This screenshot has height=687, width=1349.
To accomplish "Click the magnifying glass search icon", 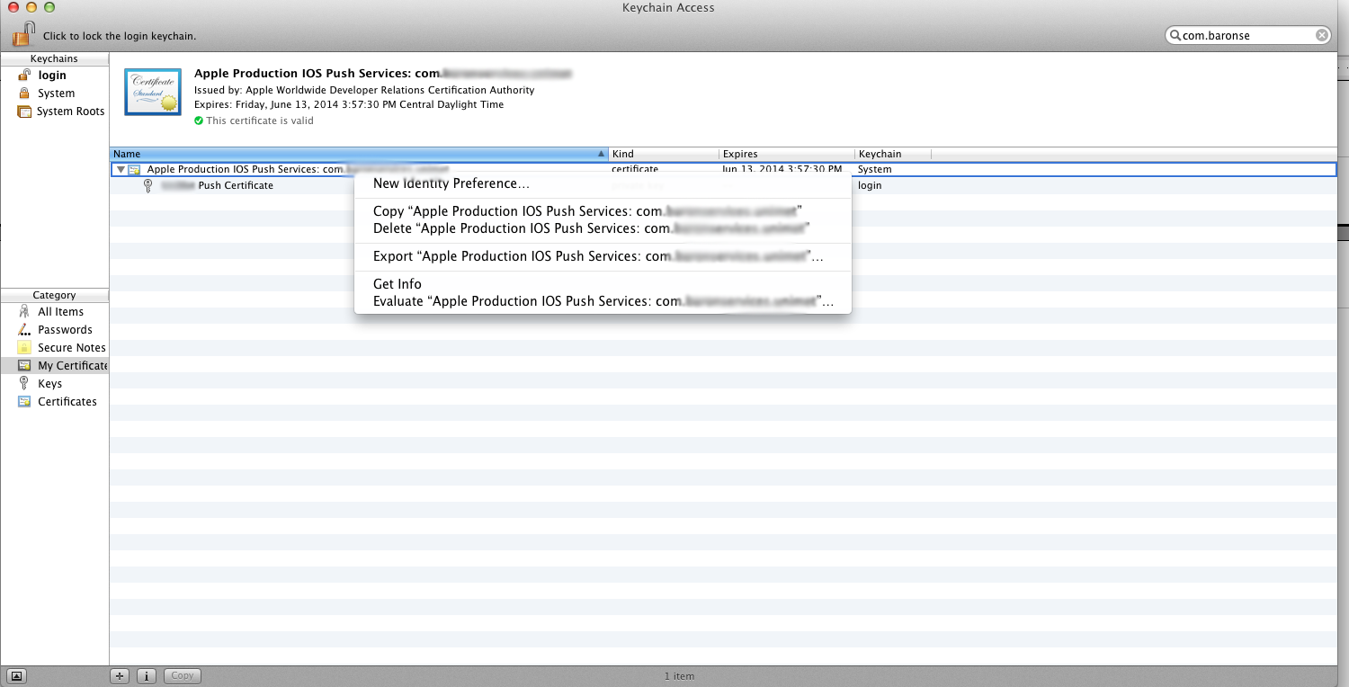I will click(x=1175, y=35).
